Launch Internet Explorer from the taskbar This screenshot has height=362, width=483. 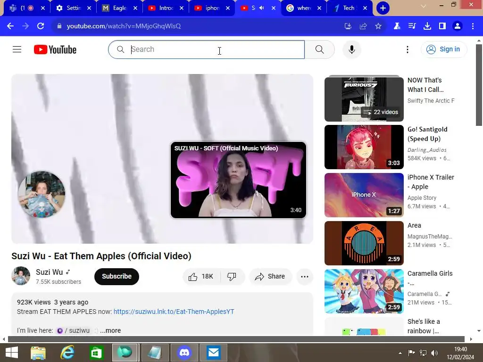tap(67, 353)
